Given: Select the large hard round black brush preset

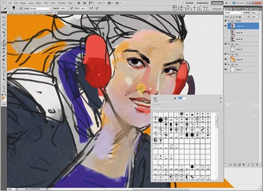Looking at the screenshot, I should [x=160, y=120].
